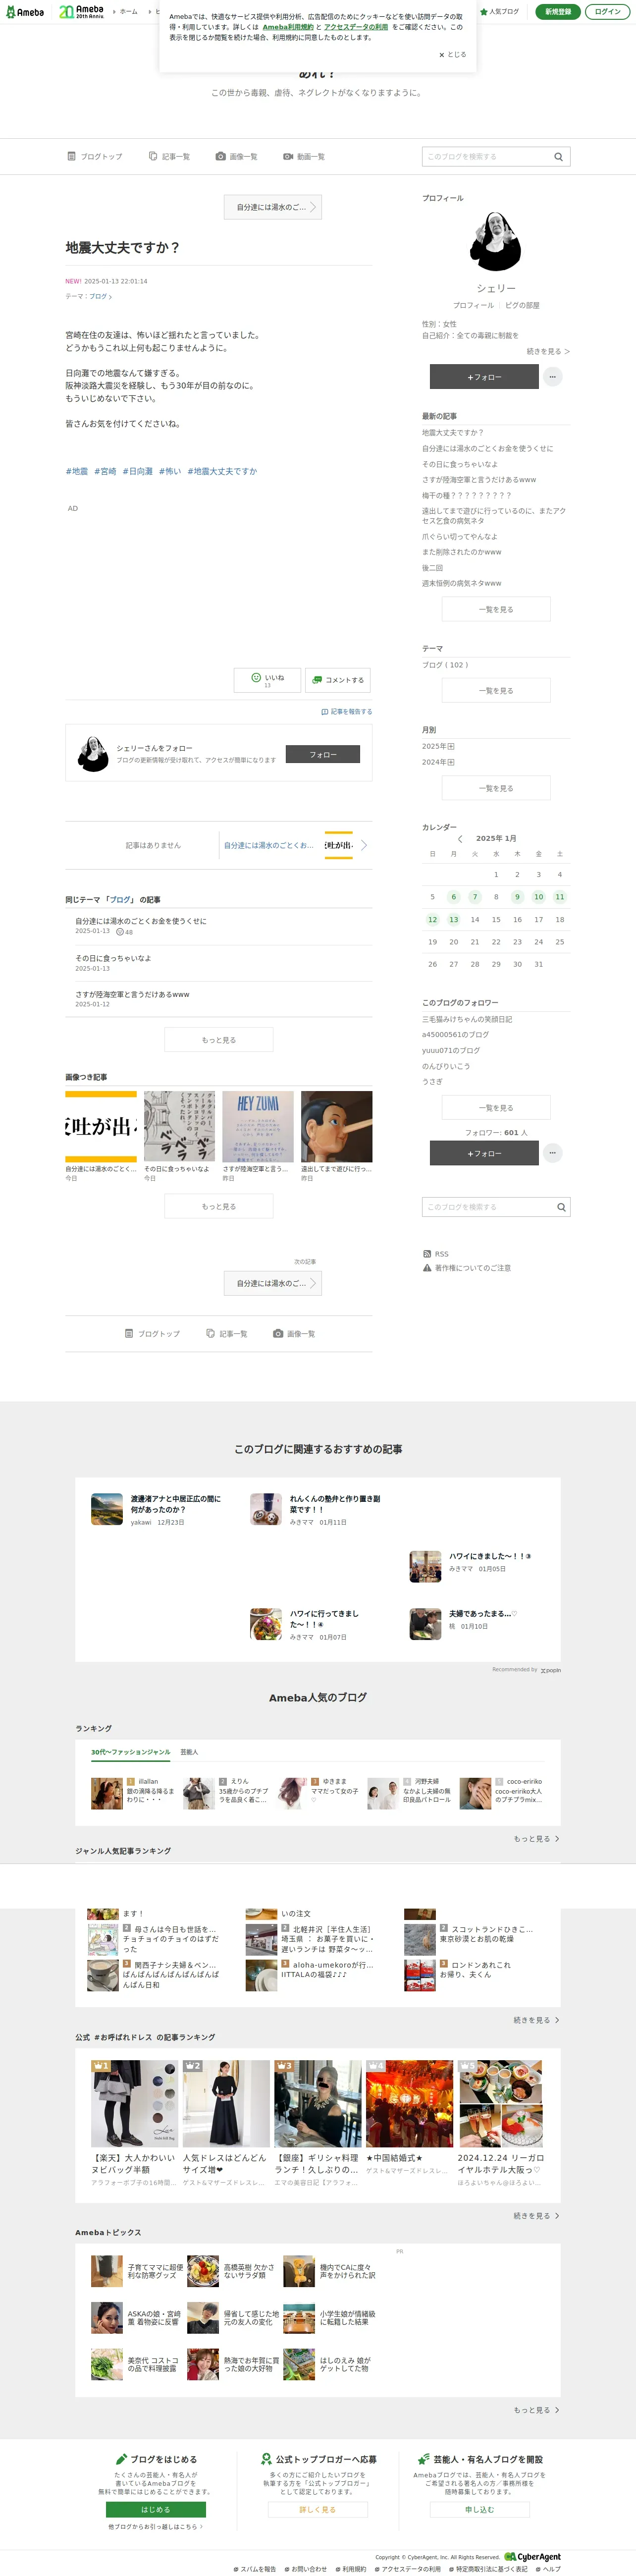This screenshot has width=636, height=2576.
Task: Click the HEY ZUMI book cover thumbnail
Action: [258, 1127]
